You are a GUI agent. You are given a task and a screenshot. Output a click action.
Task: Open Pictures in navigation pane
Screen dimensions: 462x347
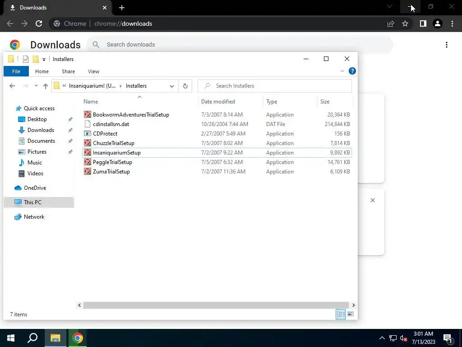click(37, 152)
